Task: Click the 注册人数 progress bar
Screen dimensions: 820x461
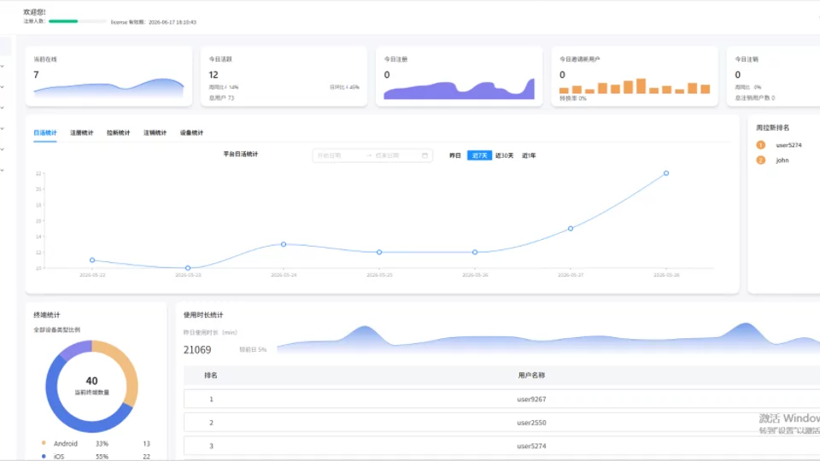Action: point(78,21)
